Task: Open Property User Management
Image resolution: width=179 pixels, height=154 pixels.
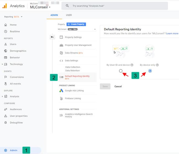Action: (x=78, y=45)
